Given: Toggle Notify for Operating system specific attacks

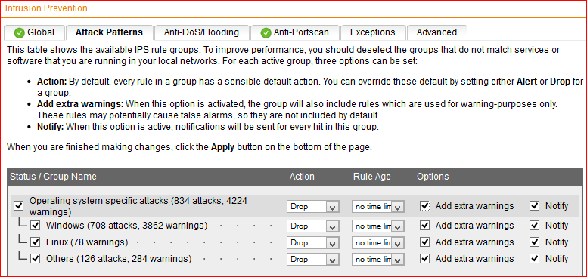Looking at the screenshot, I should (x=535, y=206).
